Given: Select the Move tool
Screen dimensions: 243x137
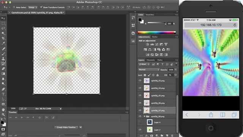Looking at the screenshot, I should click(x=3, y=18).
